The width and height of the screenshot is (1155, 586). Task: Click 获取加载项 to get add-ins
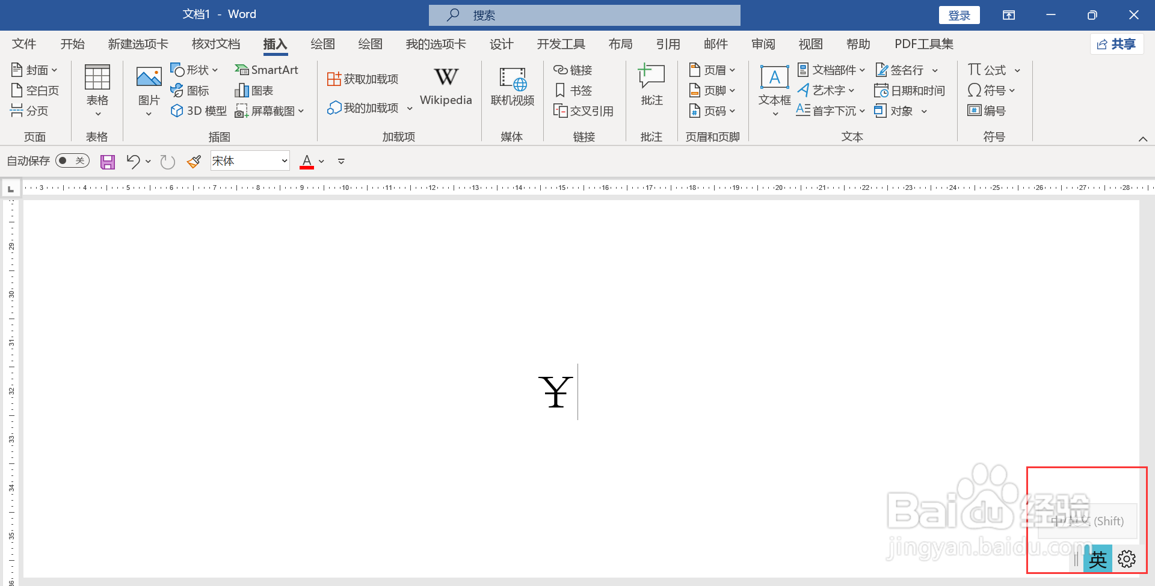[363, 79]
